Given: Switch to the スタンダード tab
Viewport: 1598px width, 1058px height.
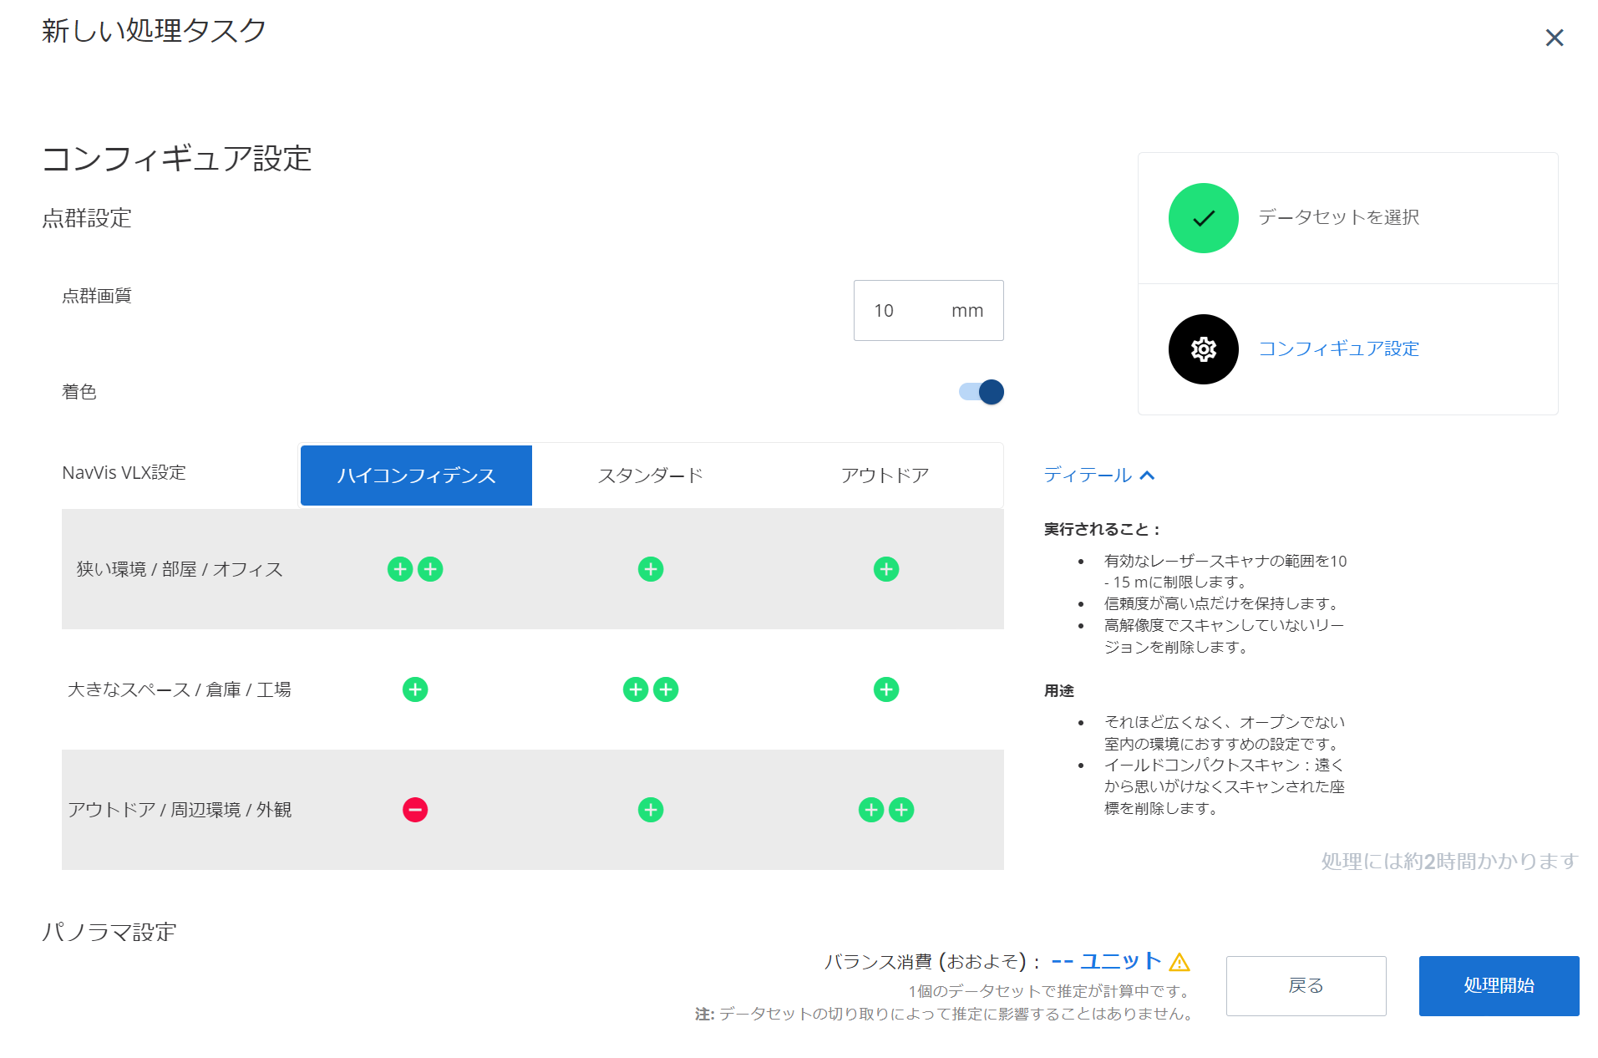Looking at the screenshot, I should [x=651, y=476].
